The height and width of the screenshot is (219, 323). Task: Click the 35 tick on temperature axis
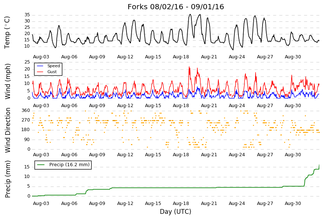tap(27, 15)
